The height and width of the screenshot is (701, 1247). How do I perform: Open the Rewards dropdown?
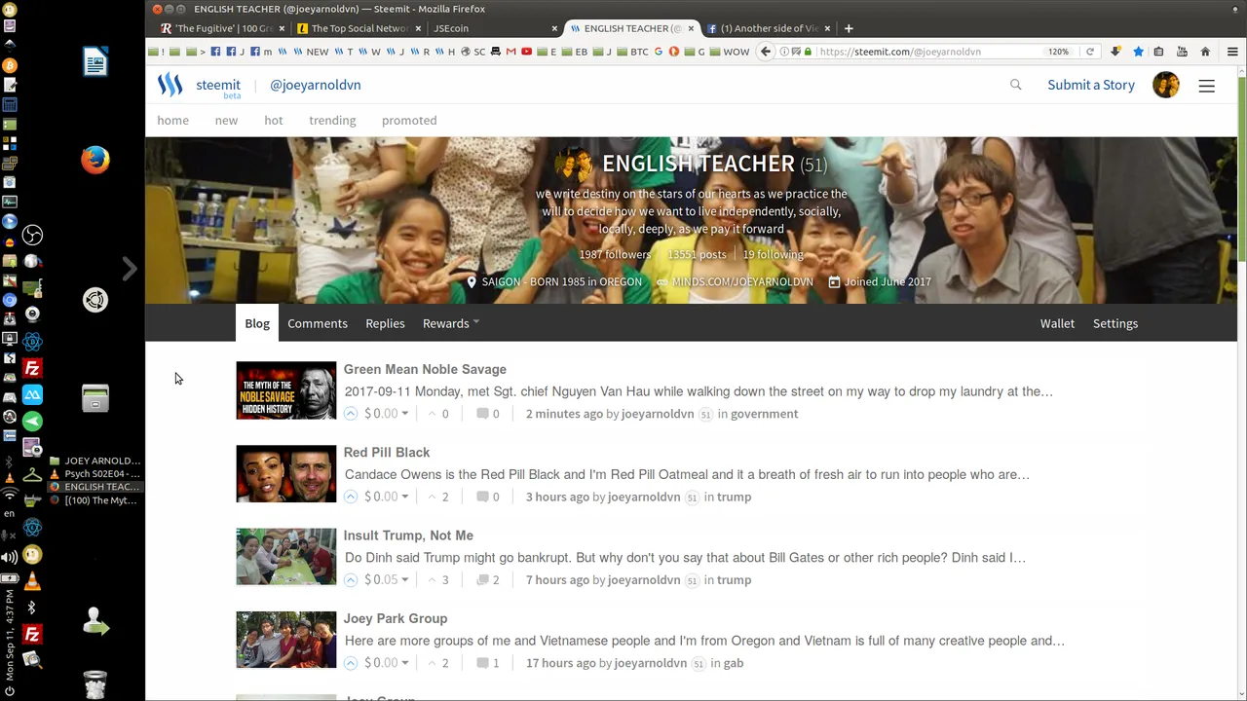coord(450,323)
